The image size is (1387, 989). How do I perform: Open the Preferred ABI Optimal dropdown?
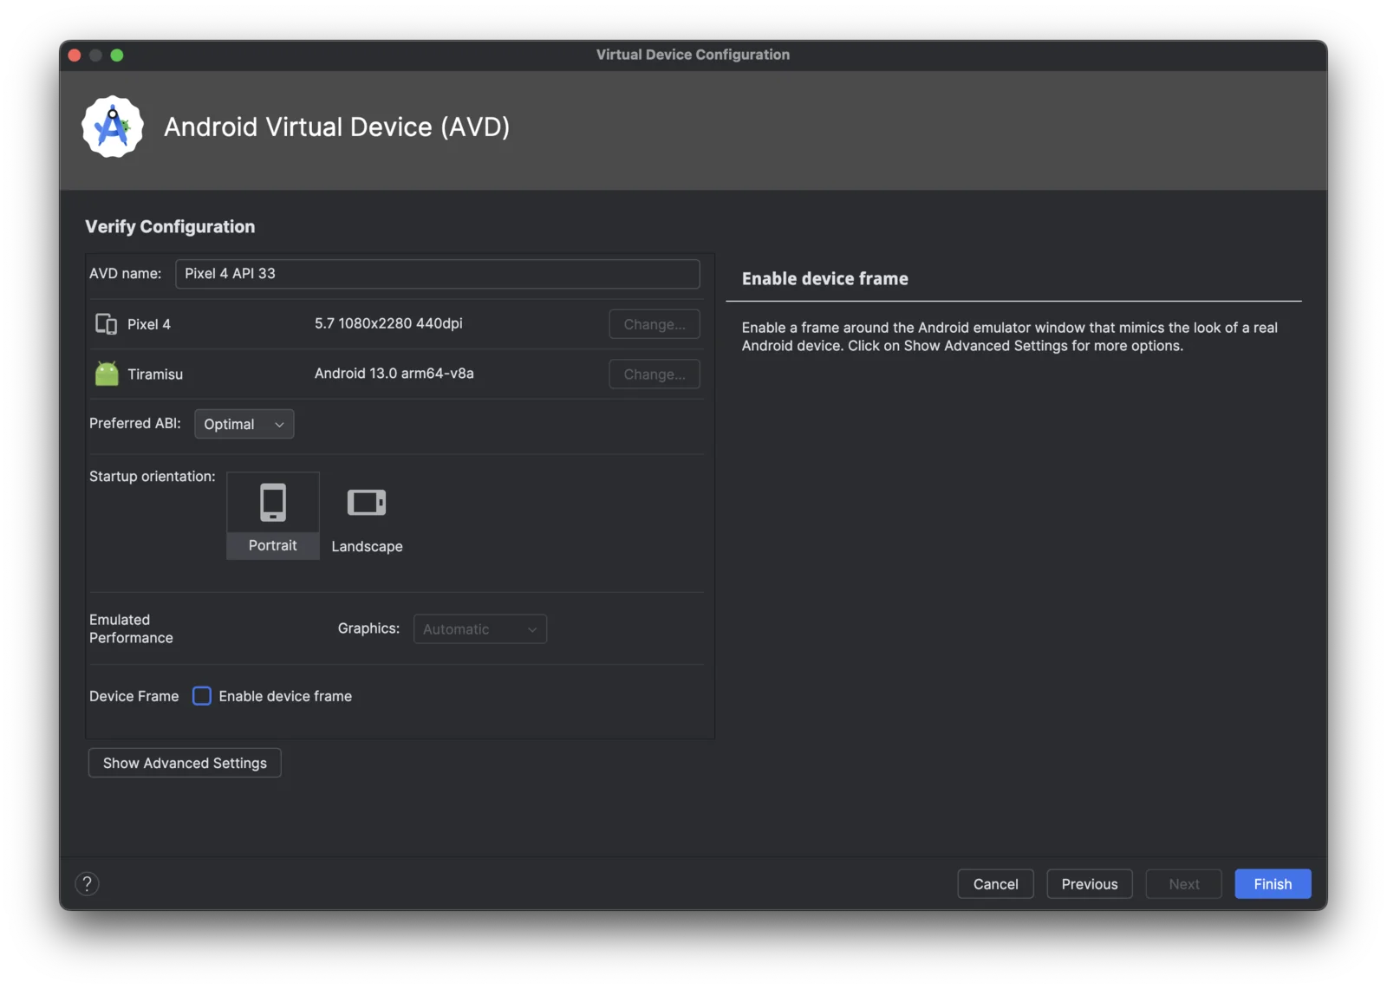(244, 424)
